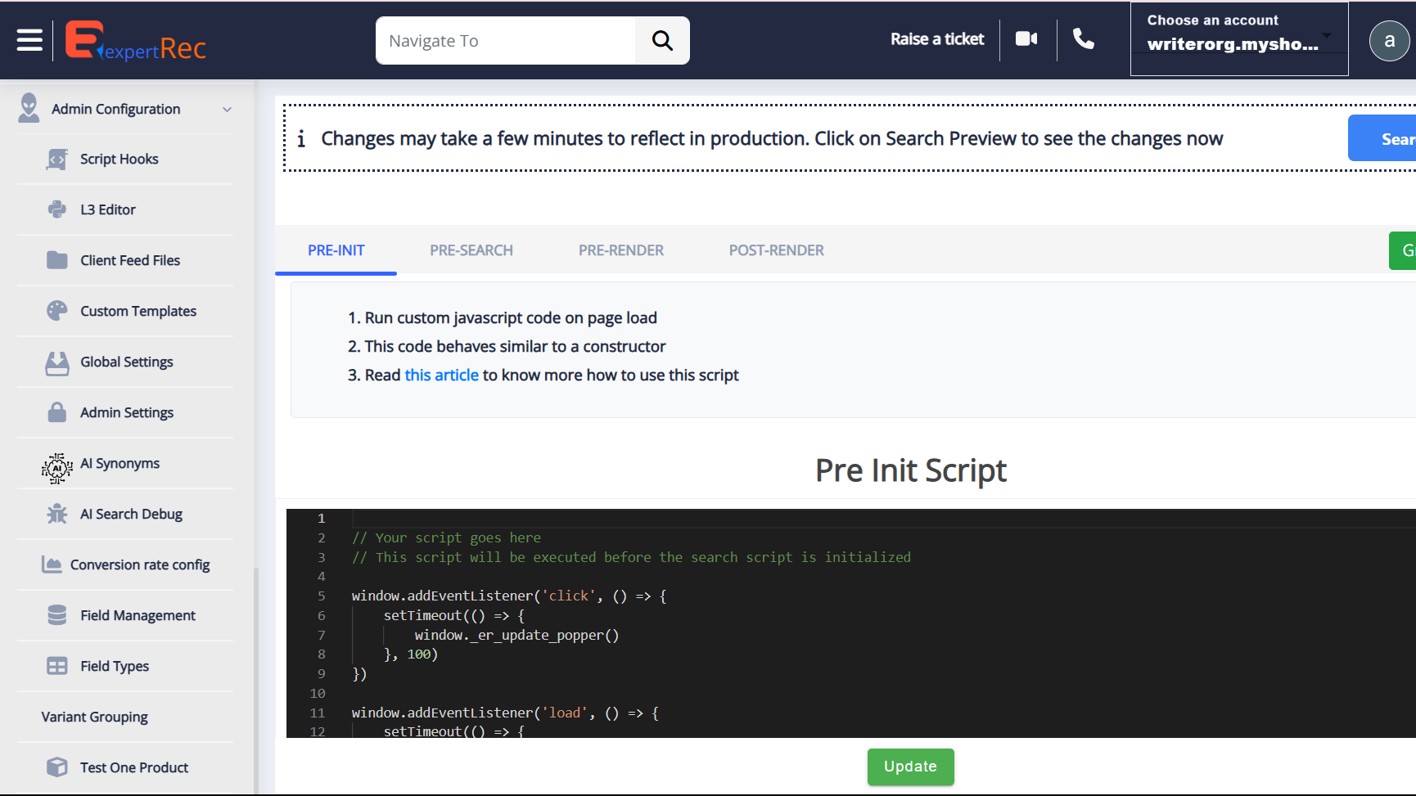
Task: Collapse the Admin Configuration section
Action: pyautogui.click(x=227, y=110)
